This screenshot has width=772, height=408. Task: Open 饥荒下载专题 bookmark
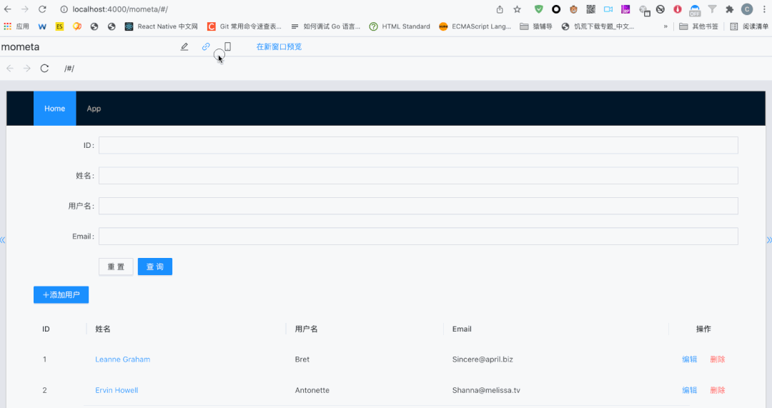[598, 26]
